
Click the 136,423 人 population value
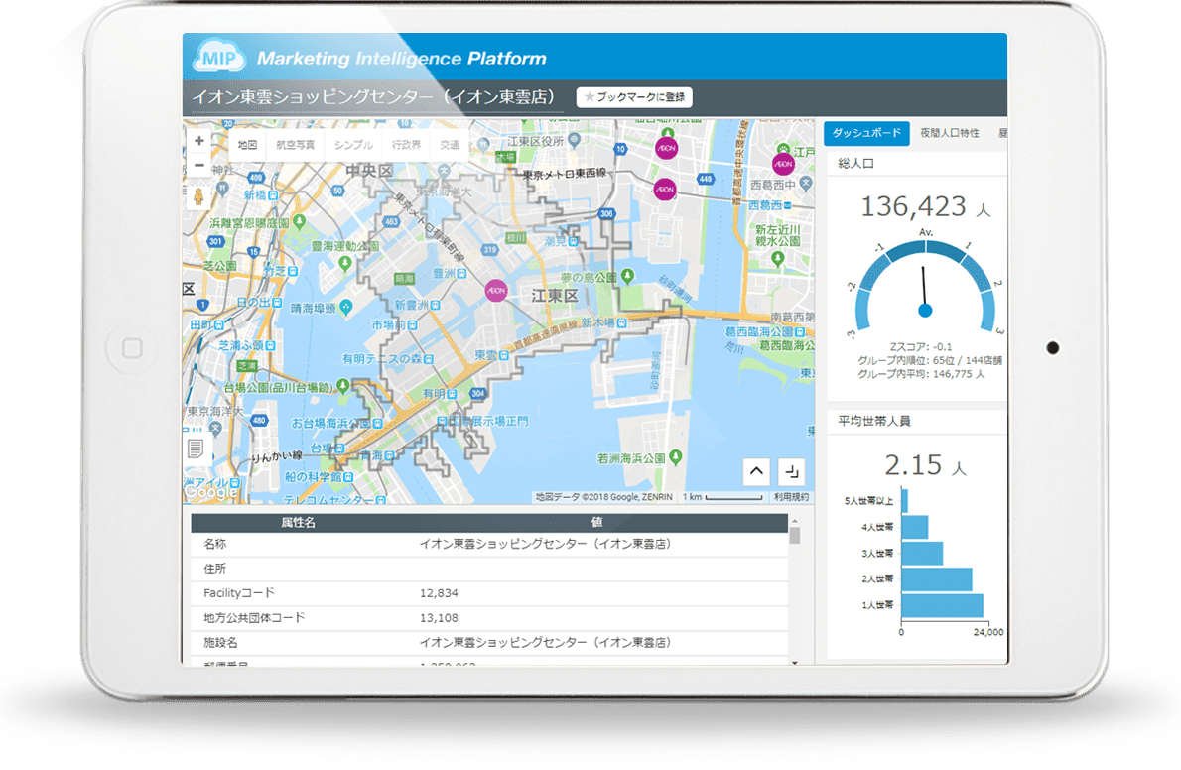click(x=926, y=206)
